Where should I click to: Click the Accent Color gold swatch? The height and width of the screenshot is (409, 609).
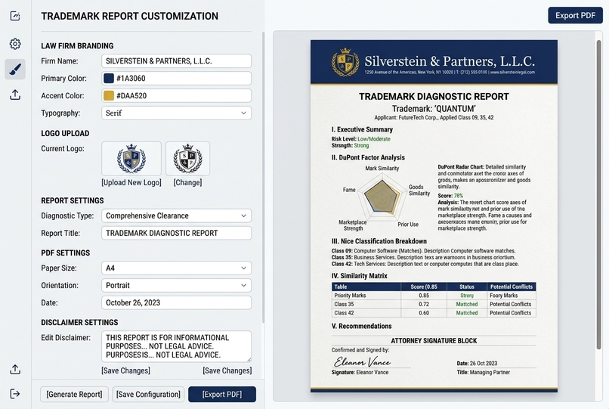(109, 96)
